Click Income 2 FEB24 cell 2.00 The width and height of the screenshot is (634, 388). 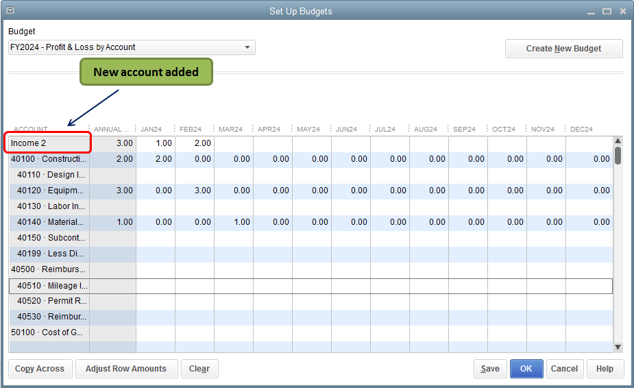point(195,143)
